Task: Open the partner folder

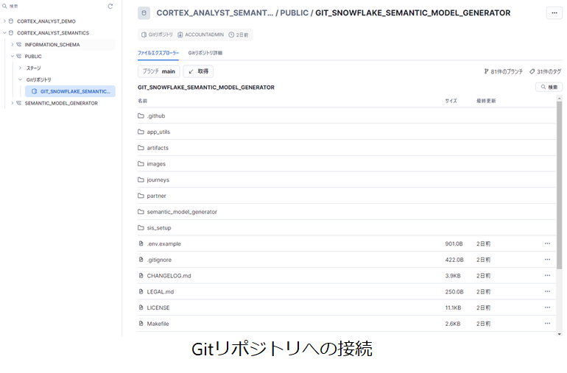Action: click(x=156, y=196)
